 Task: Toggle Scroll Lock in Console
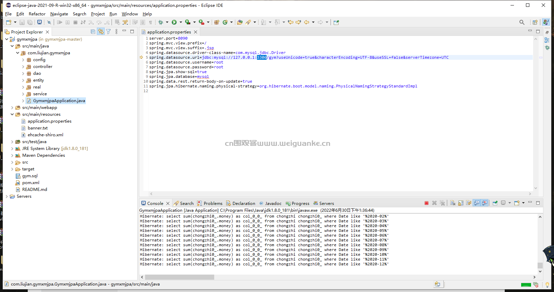coord(461,203)
